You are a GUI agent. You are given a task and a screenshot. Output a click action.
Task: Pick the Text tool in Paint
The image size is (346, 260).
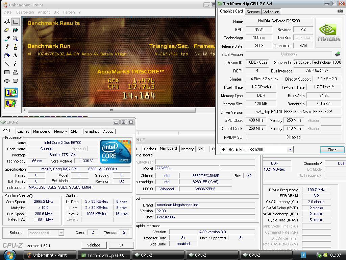coord(16,55)
